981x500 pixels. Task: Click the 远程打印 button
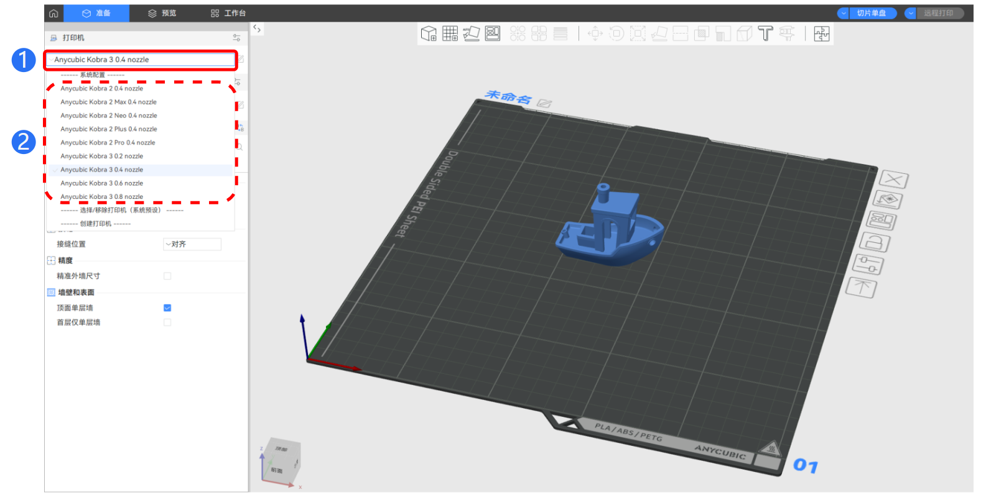[939, 13]
